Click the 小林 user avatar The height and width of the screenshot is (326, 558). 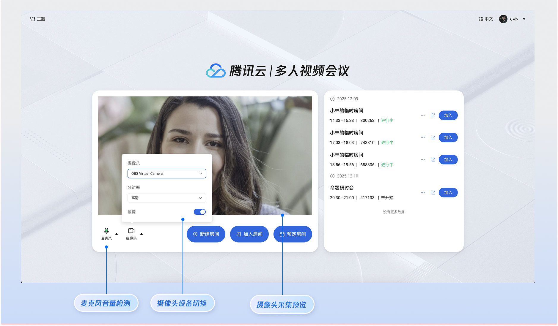tap(503, 19)
